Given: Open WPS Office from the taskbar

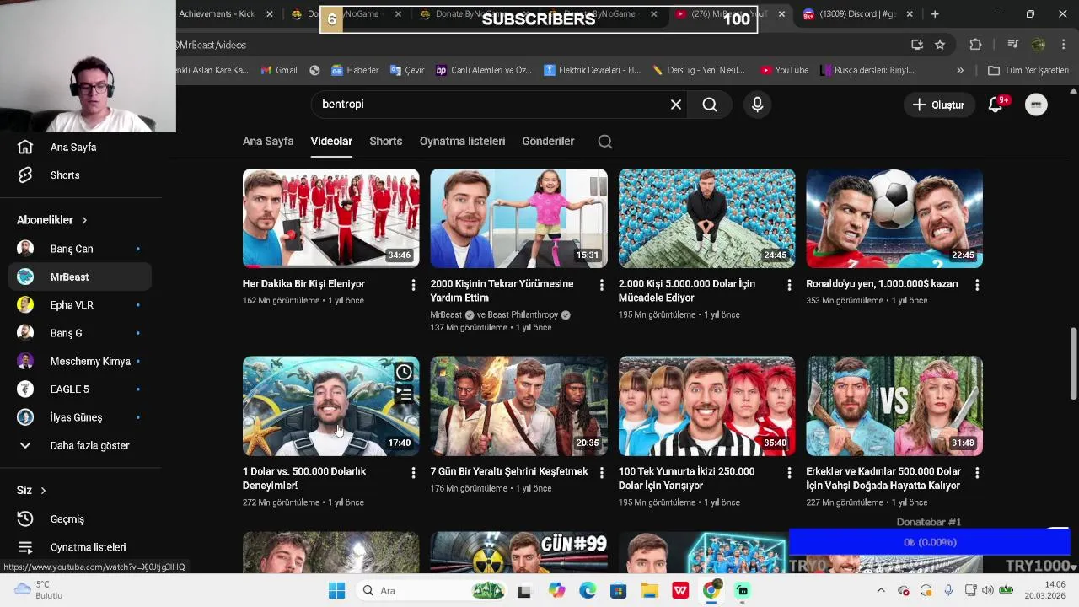Looking at the screenshot, I should (x=680, y=590).
